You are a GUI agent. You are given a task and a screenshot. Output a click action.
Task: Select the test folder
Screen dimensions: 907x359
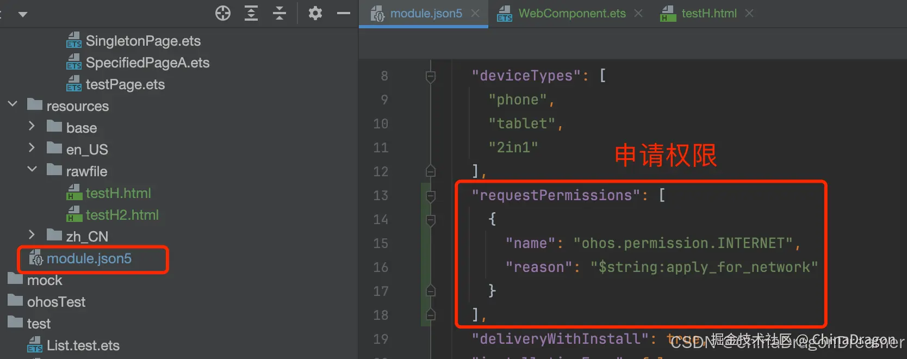point(39,324)
